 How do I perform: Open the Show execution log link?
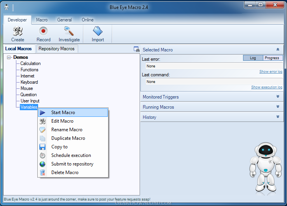click(x=267, y=87)
